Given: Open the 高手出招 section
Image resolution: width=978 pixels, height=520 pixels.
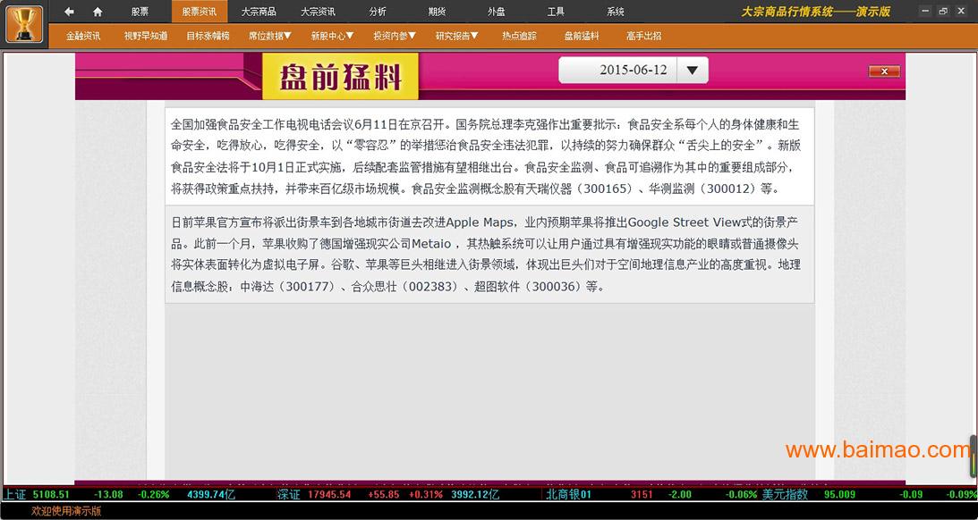Looking at the screenshot, I should 643,36.
